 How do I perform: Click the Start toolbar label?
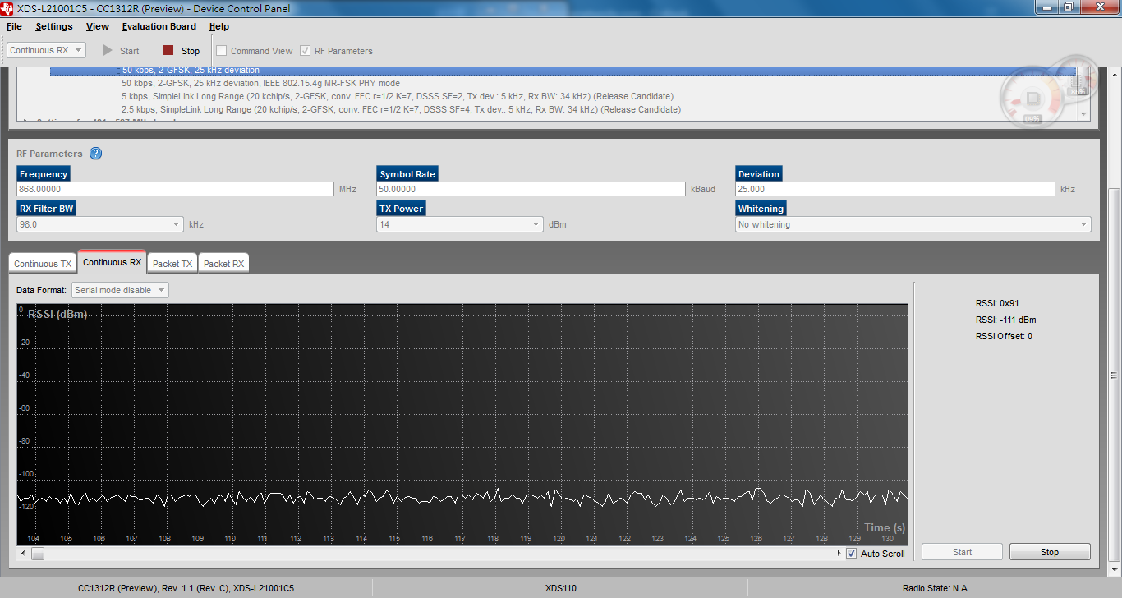(130, 51)
